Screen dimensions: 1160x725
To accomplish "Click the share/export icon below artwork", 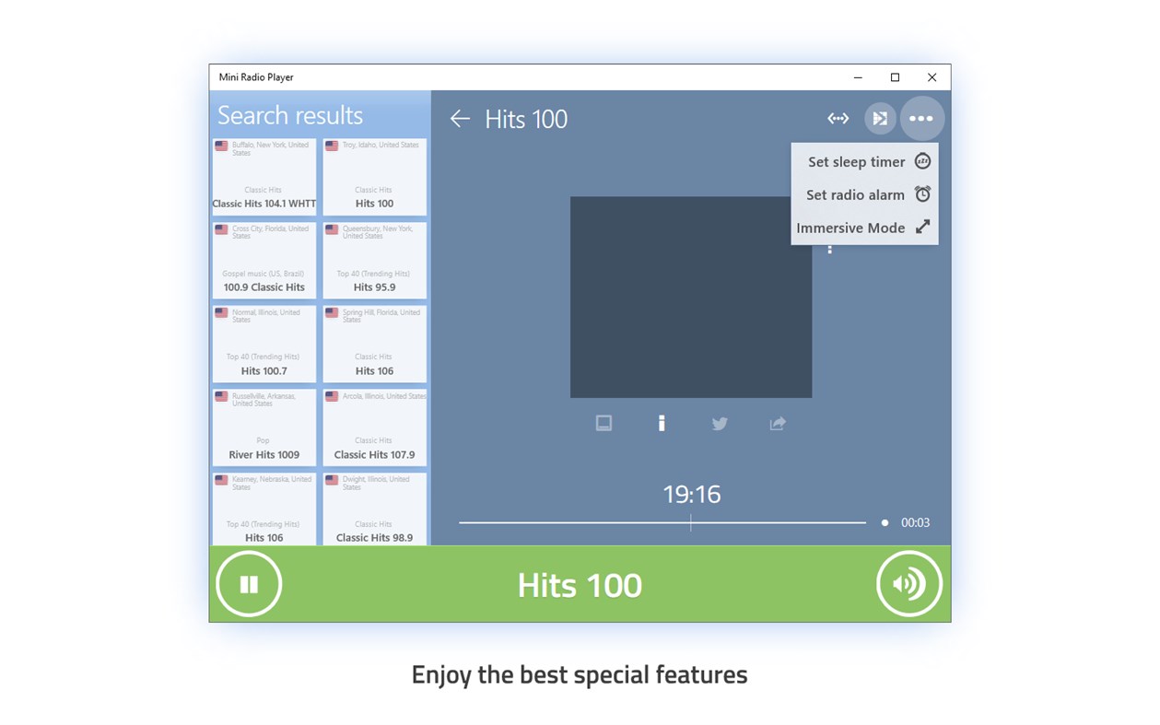I will pyautogui.click(x=777, y=423).
